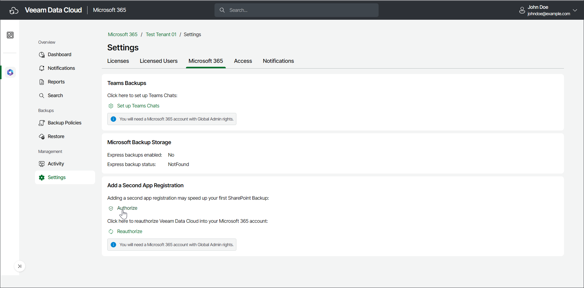This screenshot has height=288, width=584.
Task: Click the Backup Policies icon
Action: 42,123
